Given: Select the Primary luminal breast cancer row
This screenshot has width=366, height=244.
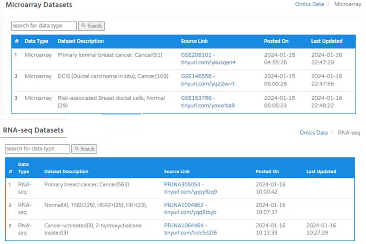Looking at the screenshot, I should (x=183, y=59).
